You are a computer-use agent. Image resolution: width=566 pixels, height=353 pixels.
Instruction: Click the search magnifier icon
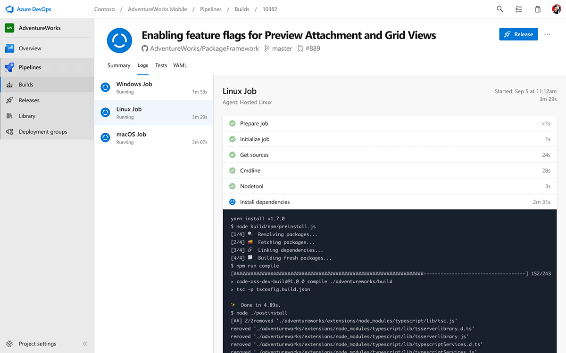click(500, 9)
